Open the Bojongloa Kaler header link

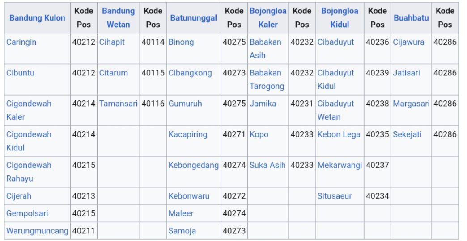coord(268,18)
